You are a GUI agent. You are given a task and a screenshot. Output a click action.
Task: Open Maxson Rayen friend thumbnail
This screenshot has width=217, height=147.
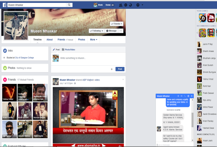pos(40,111)
